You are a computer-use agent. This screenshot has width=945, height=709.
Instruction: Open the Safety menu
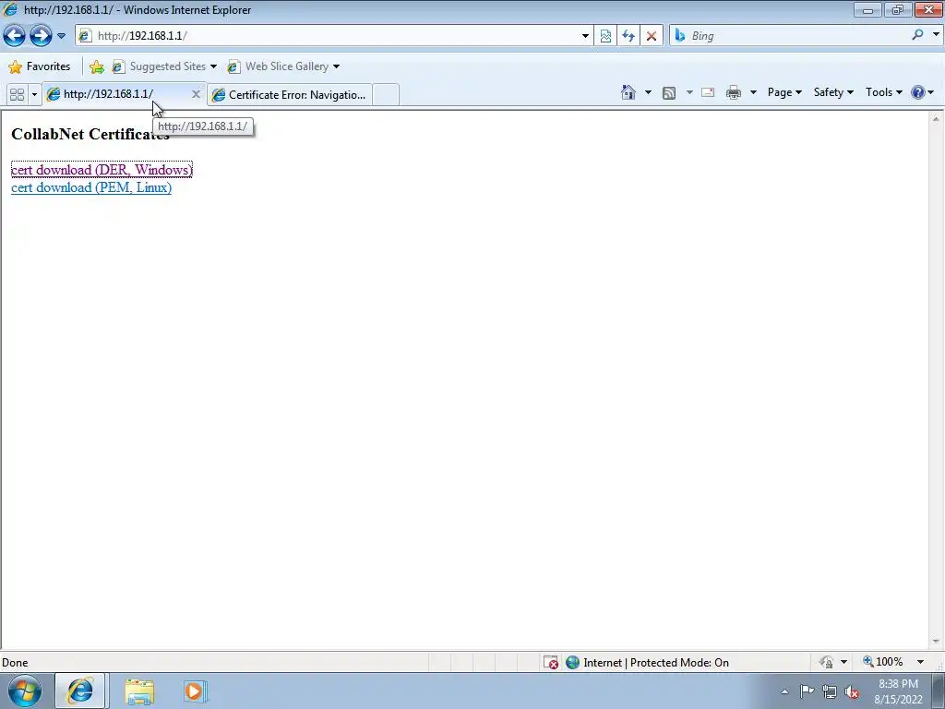click(x=833, y=92)
